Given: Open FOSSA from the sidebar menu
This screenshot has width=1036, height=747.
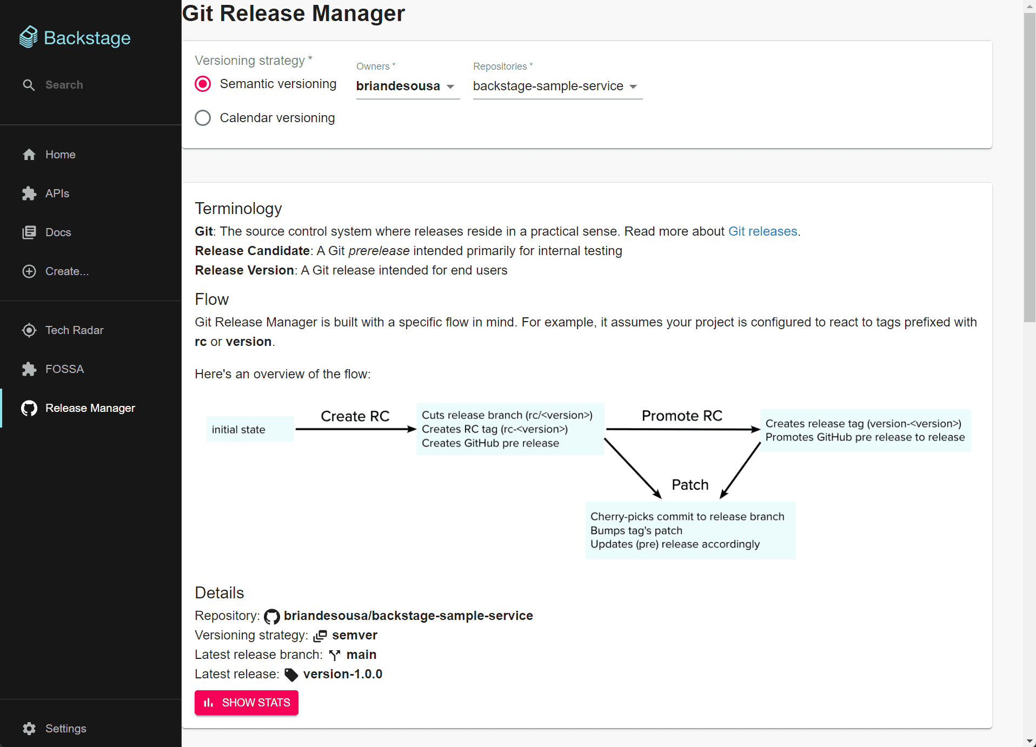Looking at the screenshot, I should 91,369.
